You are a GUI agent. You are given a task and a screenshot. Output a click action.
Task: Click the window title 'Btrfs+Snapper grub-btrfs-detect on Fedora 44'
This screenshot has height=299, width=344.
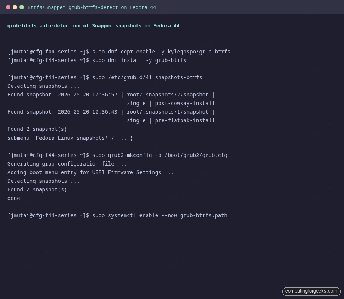[92, 7]
